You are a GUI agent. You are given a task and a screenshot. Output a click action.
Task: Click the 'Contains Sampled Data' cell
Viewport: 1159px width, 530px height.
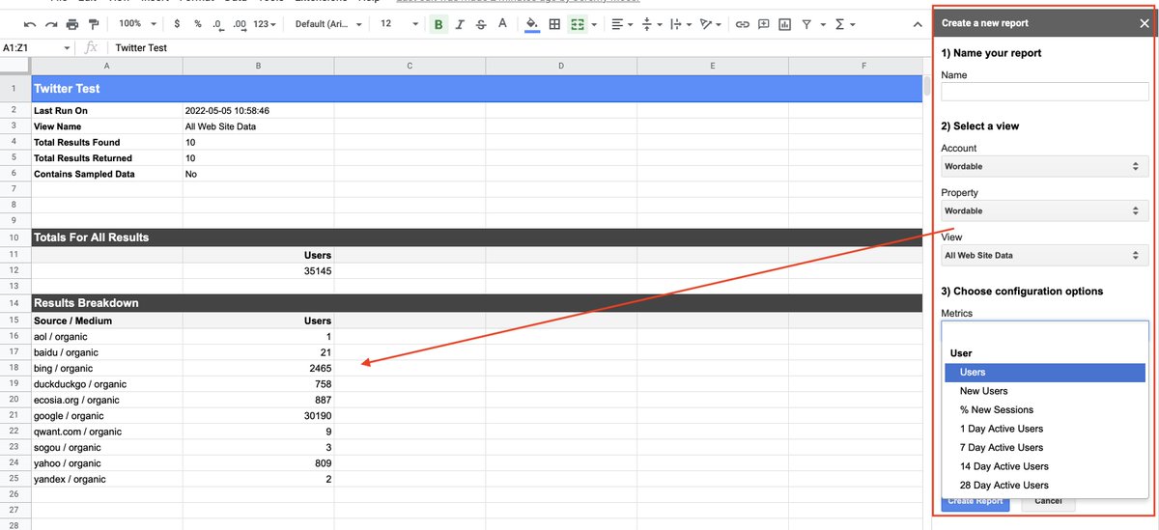point(107,174)
